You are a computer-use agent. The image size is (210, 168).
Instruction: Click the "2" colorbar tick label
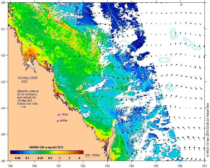[69, 158]
